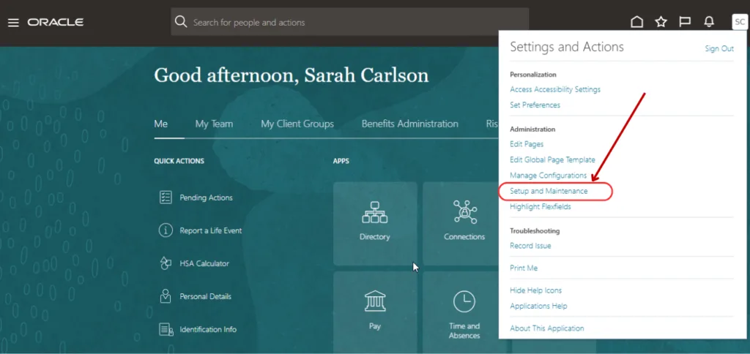Open the Pay app tile
Image resolution: width=750 pixels, height=354 pixels.
[375, 309]
